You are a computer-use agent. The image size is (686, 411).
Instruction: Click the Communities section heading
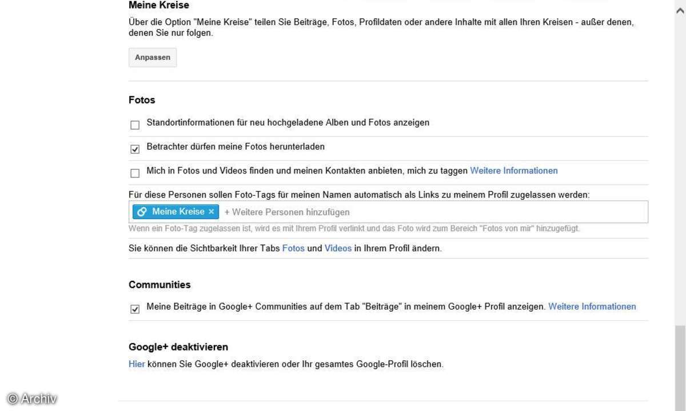tap(159, 284)
